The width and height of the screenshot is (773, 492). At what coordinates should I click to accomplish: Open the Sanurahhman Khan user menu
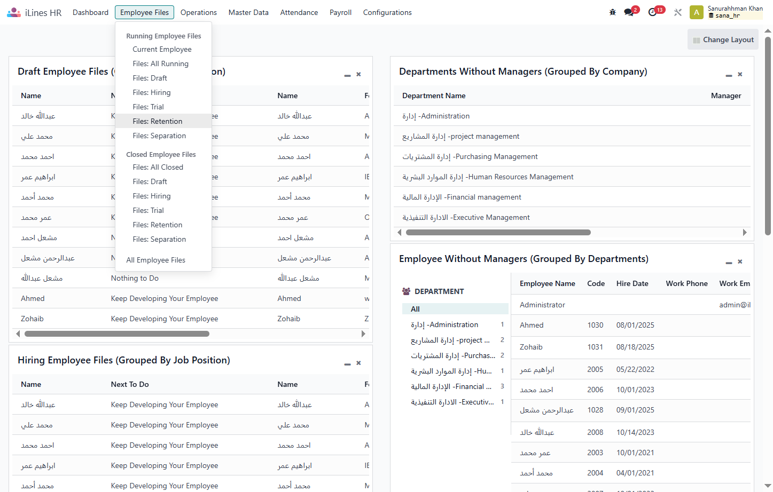[x=726, y=12]
